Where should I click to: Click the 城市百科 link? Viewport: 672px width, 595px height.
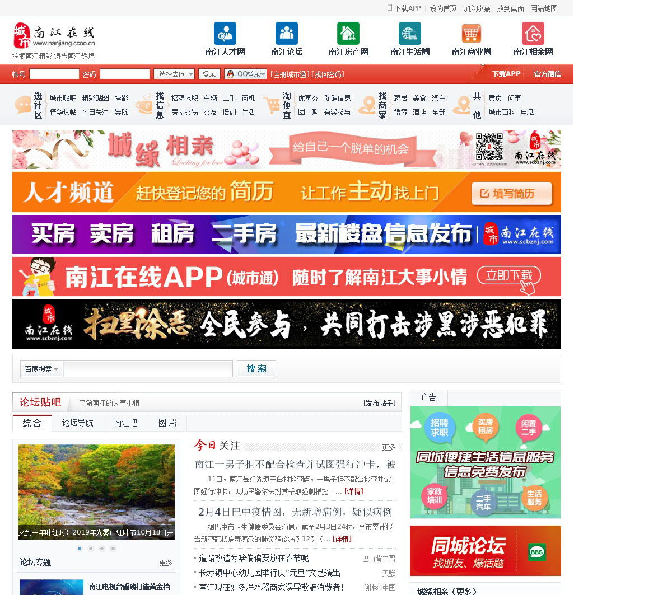[502, 112]
